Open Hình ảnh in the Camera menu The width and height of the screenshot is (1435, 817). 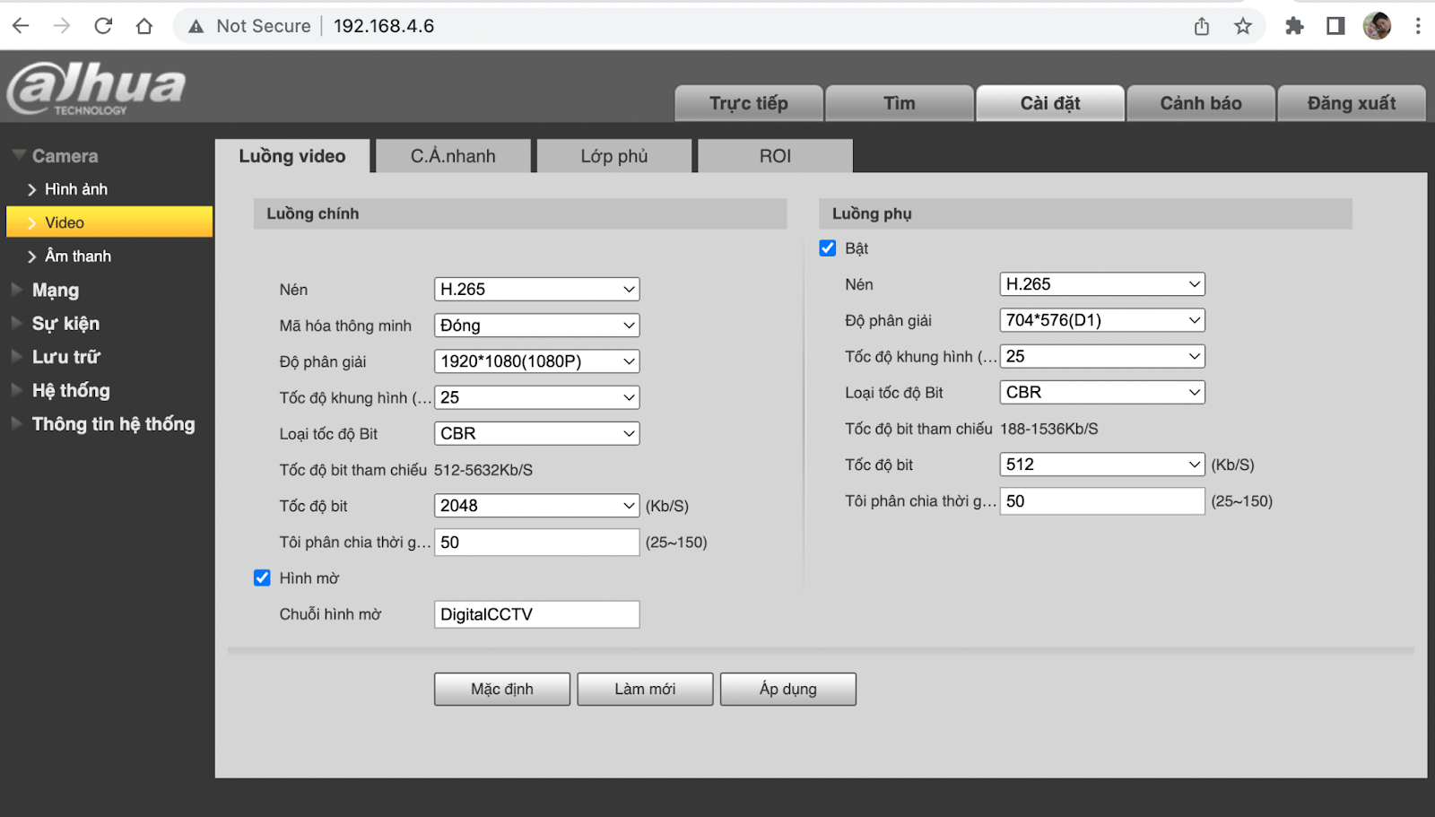click(76, 189)
